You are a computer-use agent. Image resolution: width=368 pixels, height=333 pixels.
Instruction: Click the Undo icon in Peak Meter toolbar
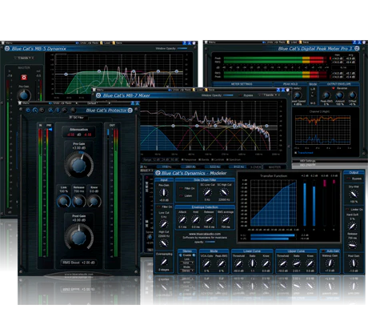(x=264, y=42)
